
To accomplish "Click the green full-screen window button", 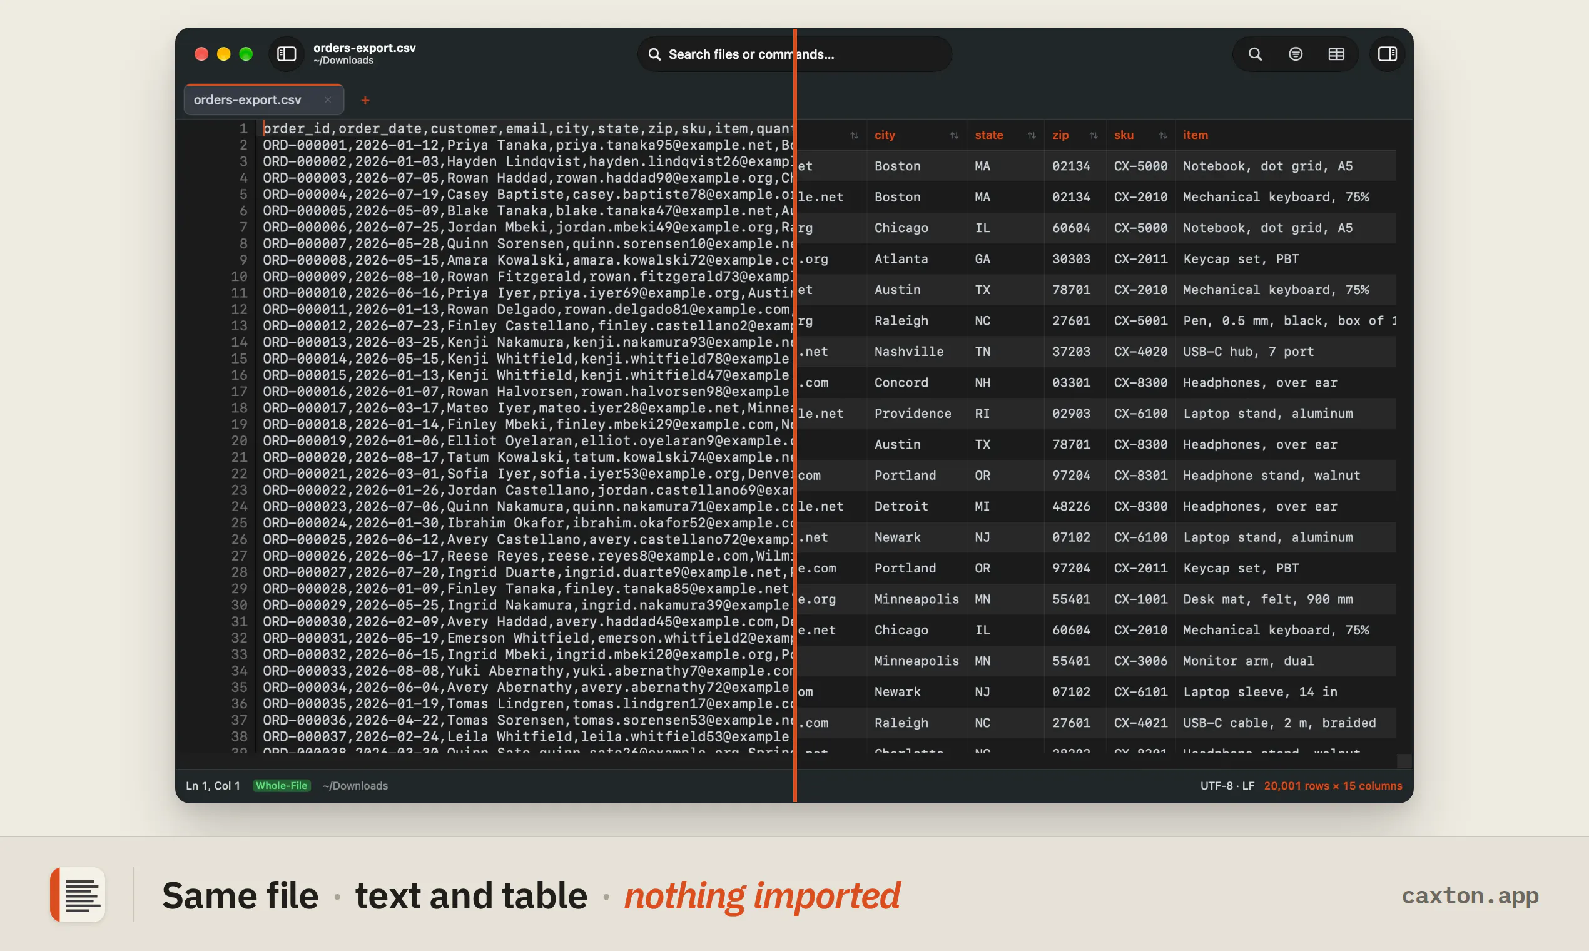I will pyautogui.click(x=245, y=54).
